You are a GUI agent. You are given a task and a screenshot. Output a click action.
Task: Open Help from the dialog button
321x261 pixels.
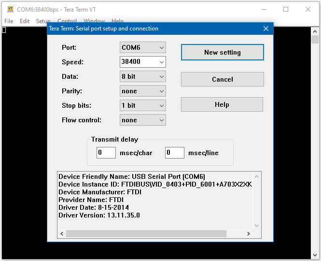click(222, 104)
